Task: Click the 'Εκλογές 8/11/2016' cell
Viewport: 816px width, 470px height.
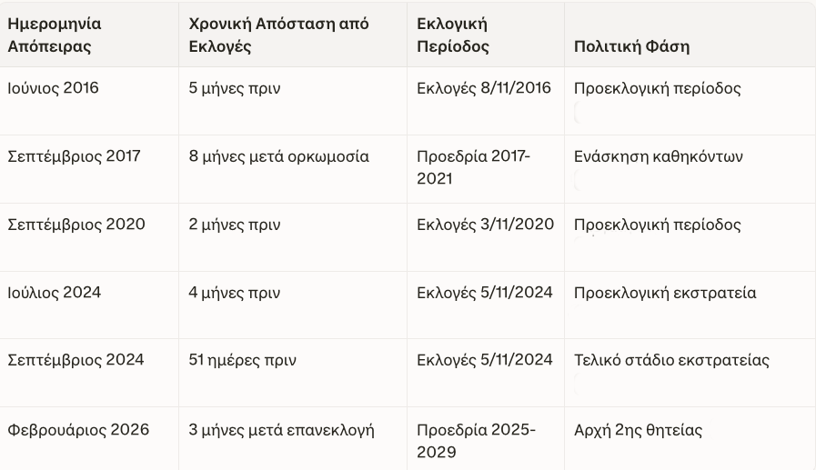Action: click(x=484, y=89)
